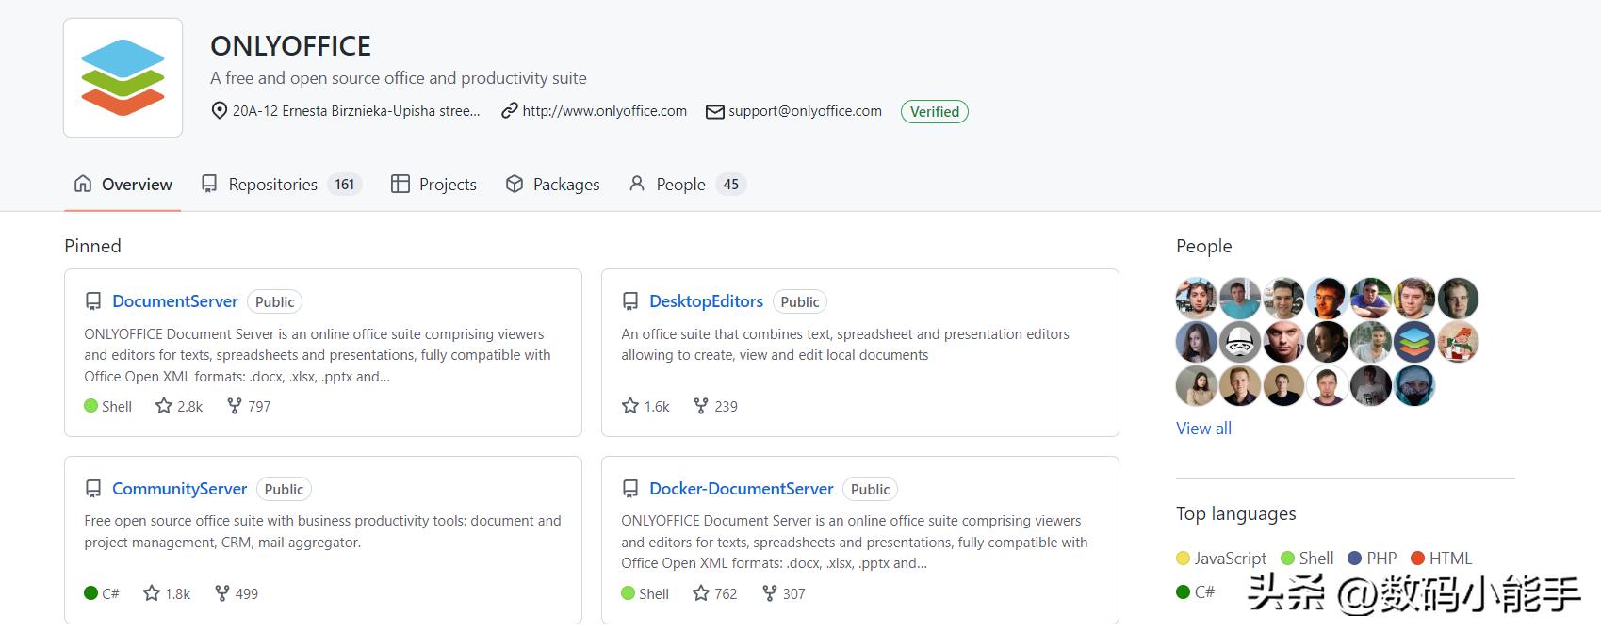Click the repo icon beside DesktopEditors
Viewport: 1601px width, 632px height.
[x=630, y=301]
